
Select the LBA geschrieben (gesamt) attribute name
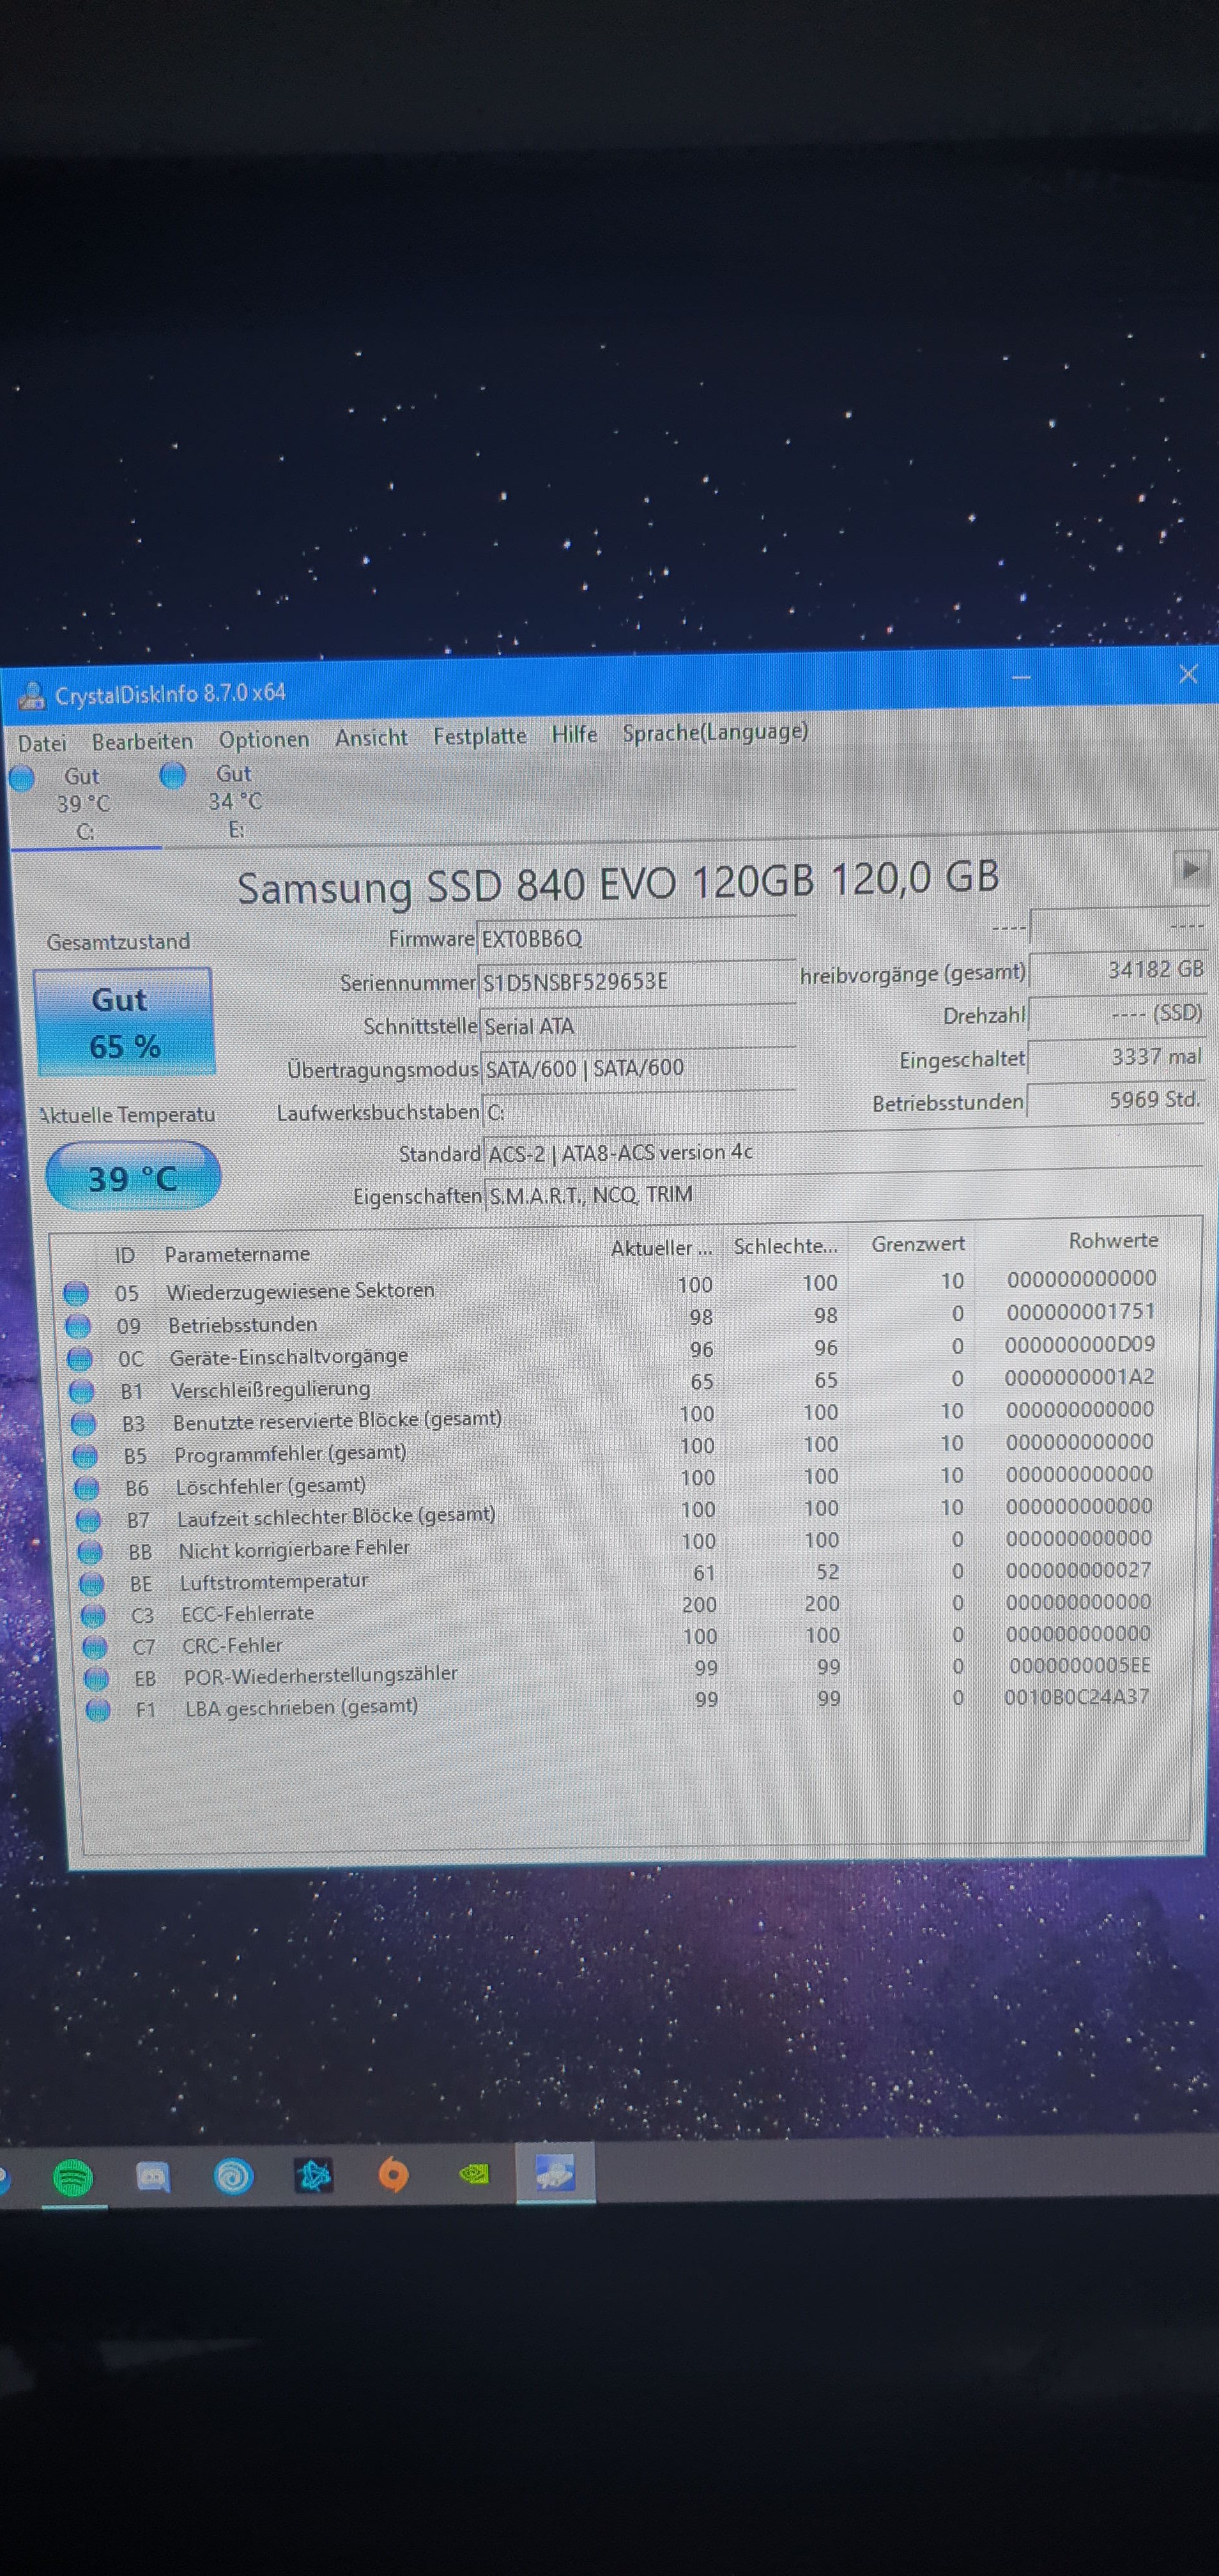click(x=301, y=1707)
